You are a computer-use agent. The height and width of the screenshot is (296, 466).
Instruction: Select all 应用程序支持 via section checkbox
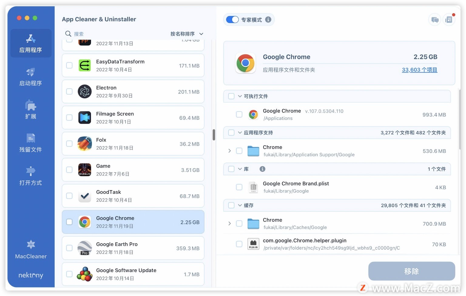coord(231,133)
